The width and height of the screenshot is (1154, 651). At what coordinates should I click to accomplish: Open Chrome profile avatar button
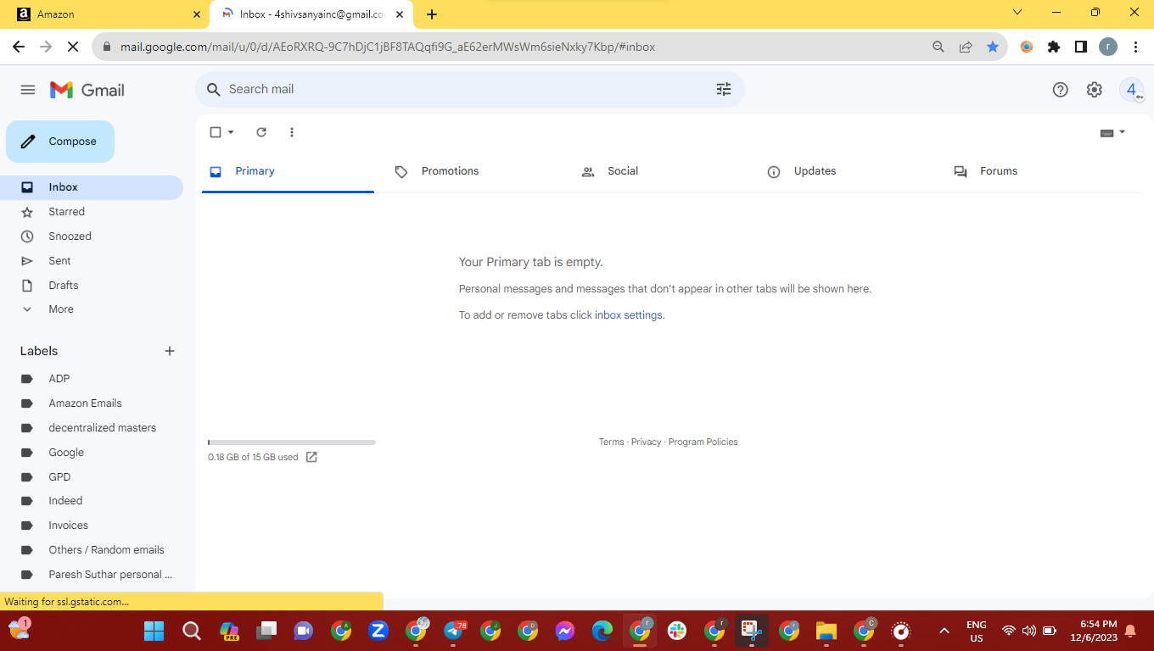point(1108,47)
